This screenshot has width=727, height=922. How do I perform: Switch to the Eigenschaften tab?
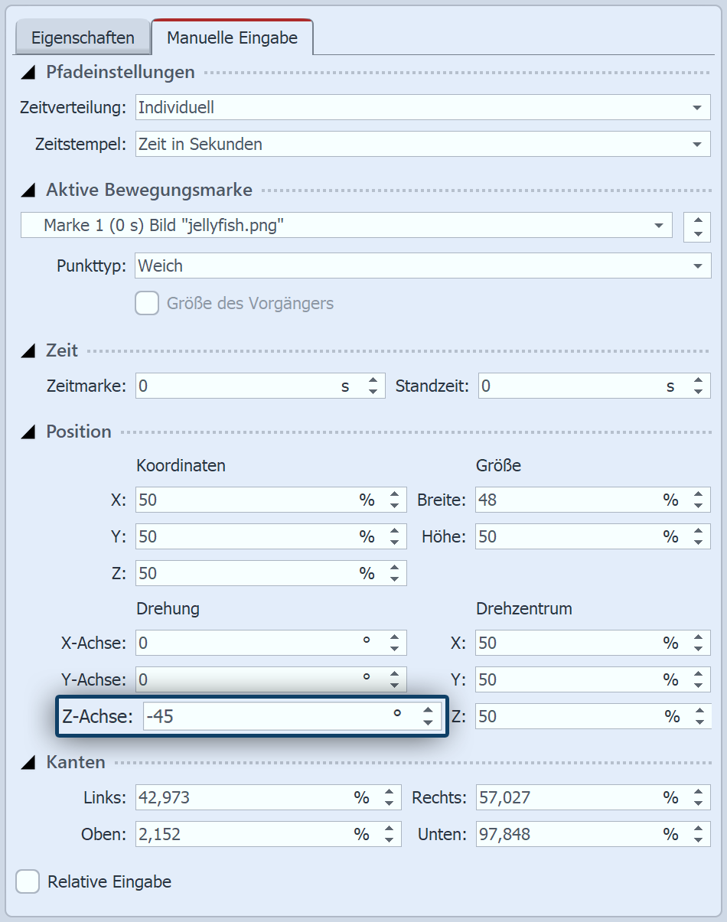[x=83, y=37]
